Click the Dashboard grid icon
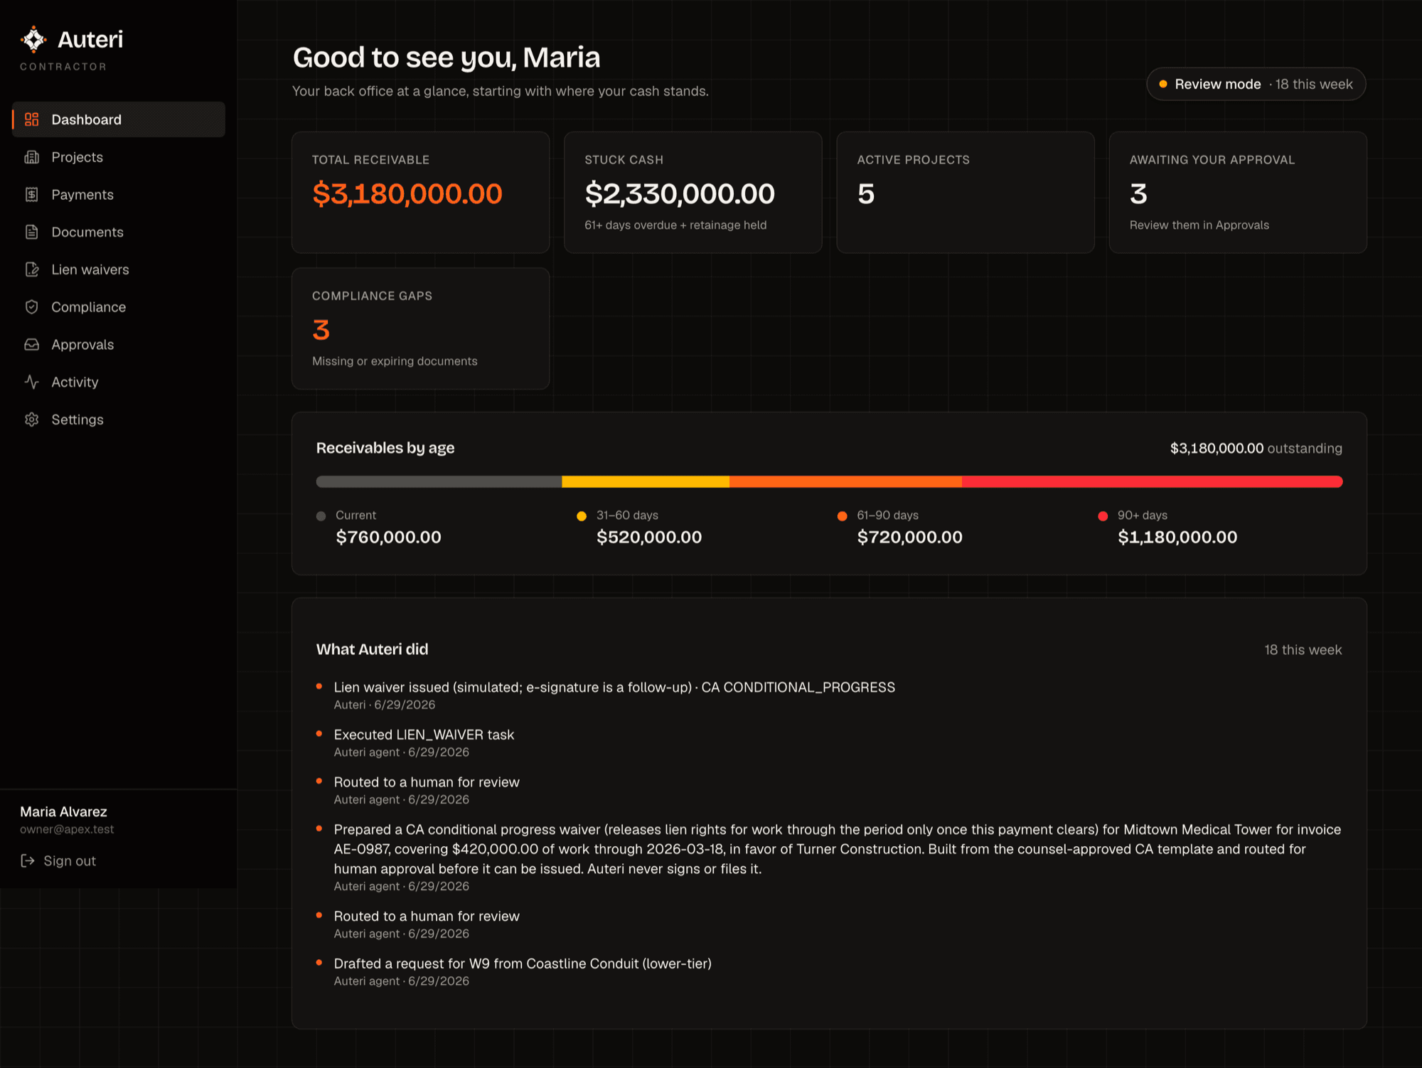The image size is (1422, 1068). point(31,119)
